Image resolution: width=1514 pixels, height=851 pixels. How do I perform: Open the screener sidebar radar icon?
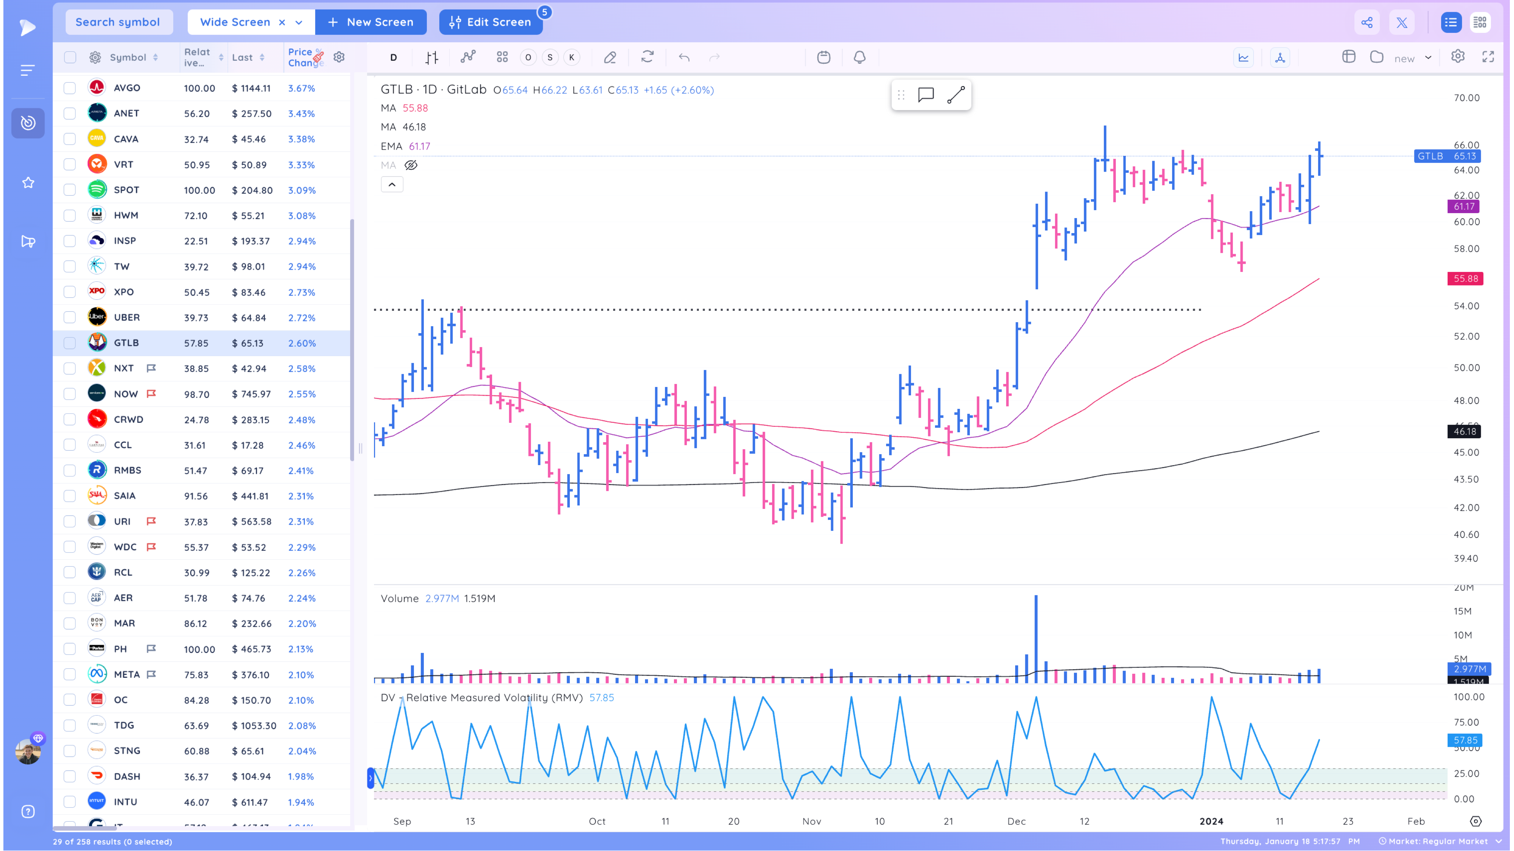pos(28,123)
